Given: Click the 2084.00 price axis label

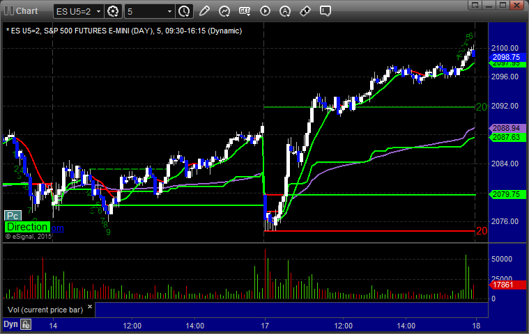Looking at the screenshot, I should click(505, 164).
